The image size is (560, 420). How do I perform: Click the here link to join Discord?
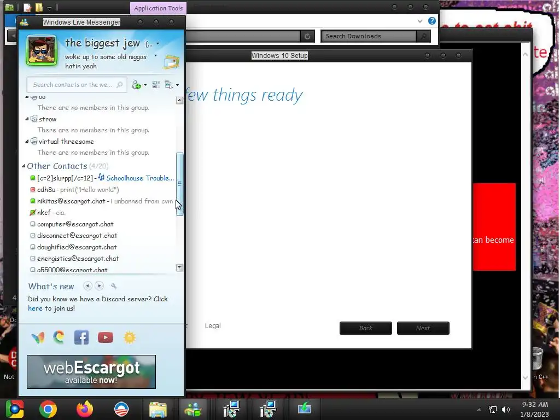point(35,308)
